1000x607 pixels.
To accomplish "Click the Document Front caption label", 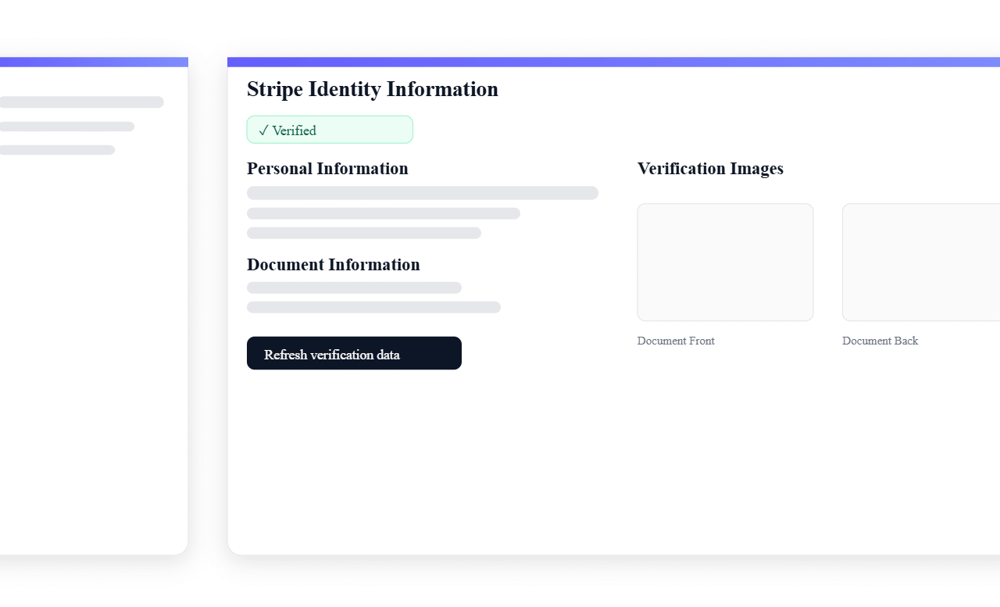I will 676,341.
